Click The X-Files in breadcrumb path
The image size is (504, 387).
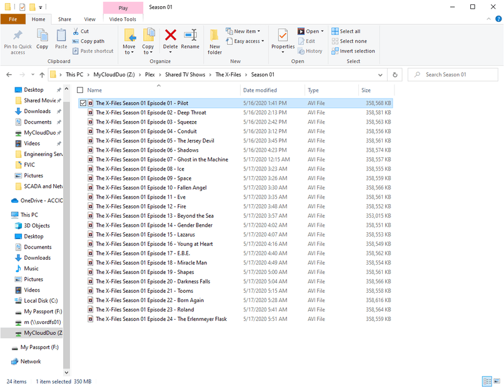pos(228,75)
